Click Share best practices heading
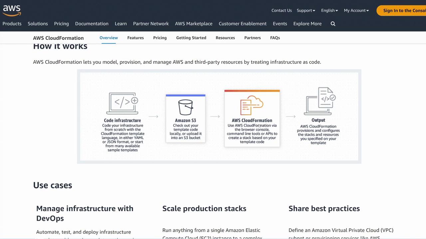This screenshot has width=426, height=239. pyautogui.click(x=324, y=208)
